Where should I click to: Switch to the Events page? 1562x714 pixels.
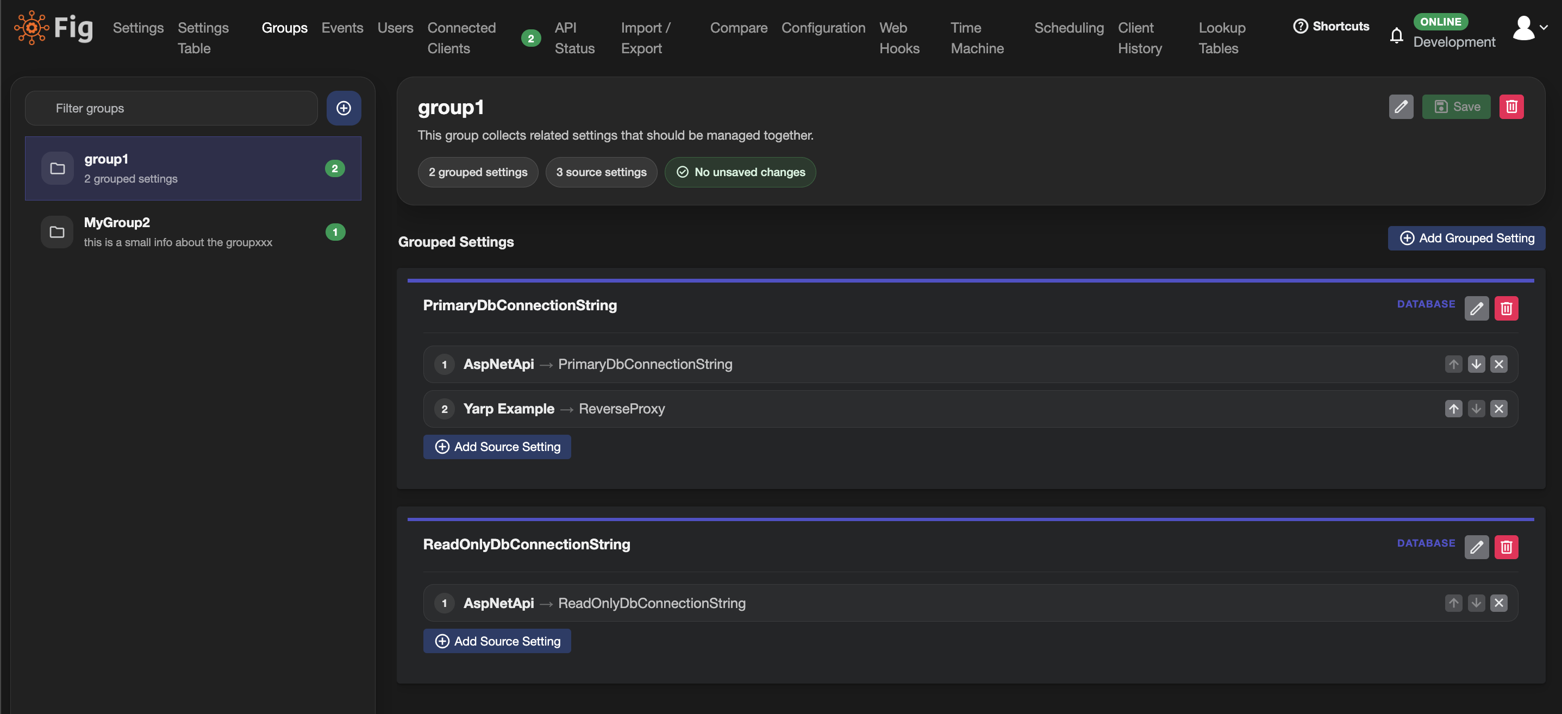pyautogui.click(x=342, y=28)
